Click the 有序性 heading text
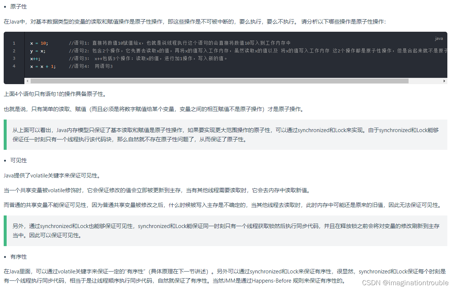Screen dimensions: 454x290 point(18,256)
